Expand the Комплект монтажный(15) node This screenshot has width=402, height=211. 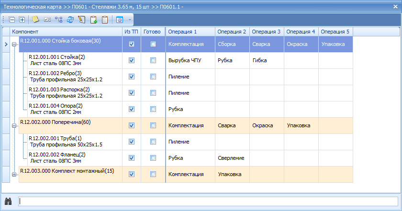coord(14,174)
